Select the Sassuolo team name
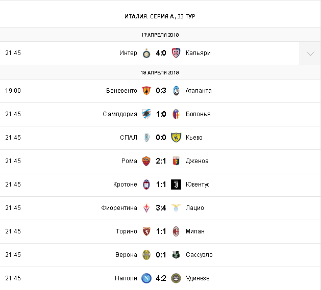 point(199,255)
